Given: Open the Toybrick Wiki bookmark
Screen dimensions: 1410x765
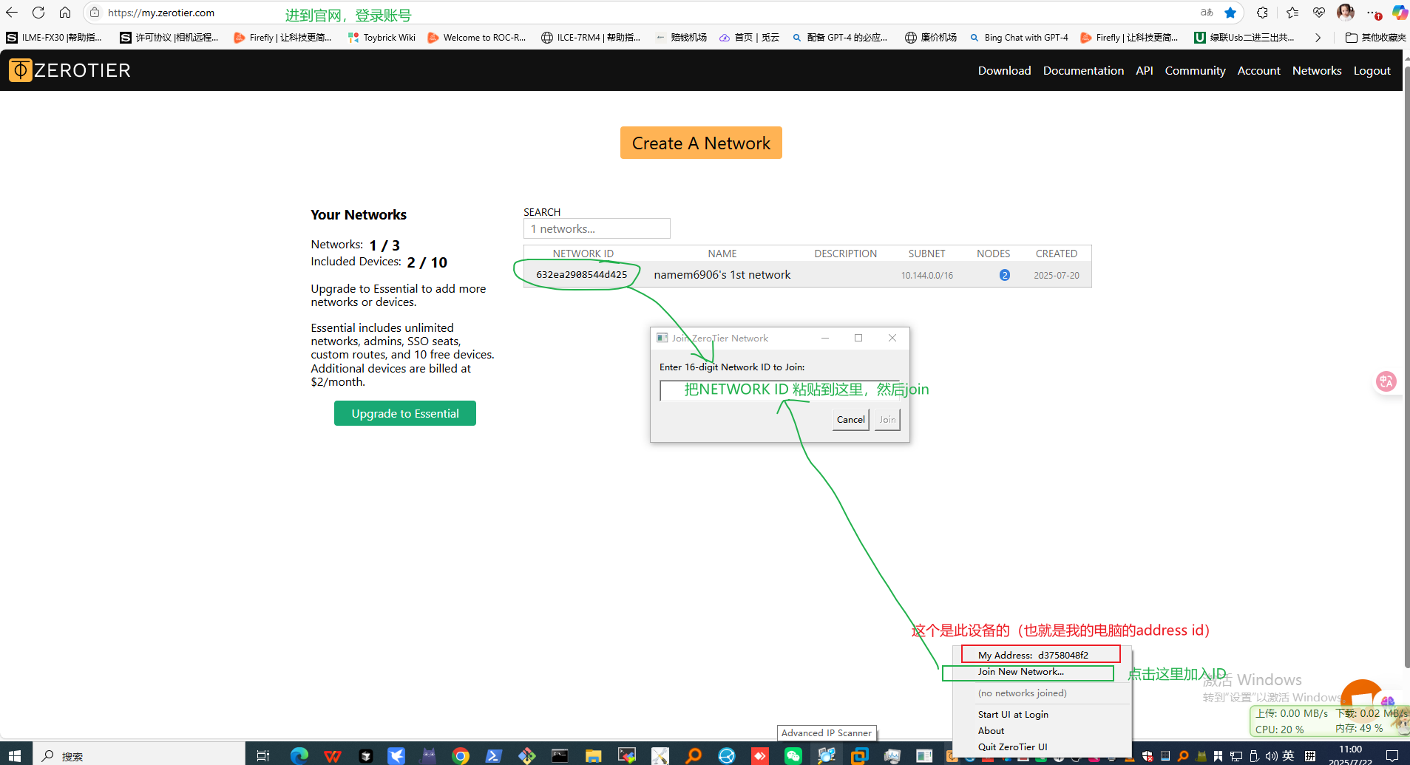Looking at the screenshot, I should [x=382, y=37].
